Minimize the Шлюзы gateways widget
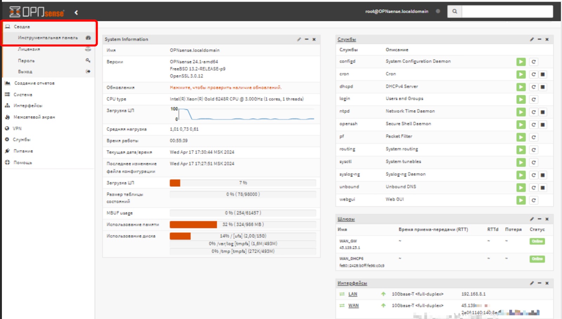This screenshot has width=562, height=319. click(540, 219)
